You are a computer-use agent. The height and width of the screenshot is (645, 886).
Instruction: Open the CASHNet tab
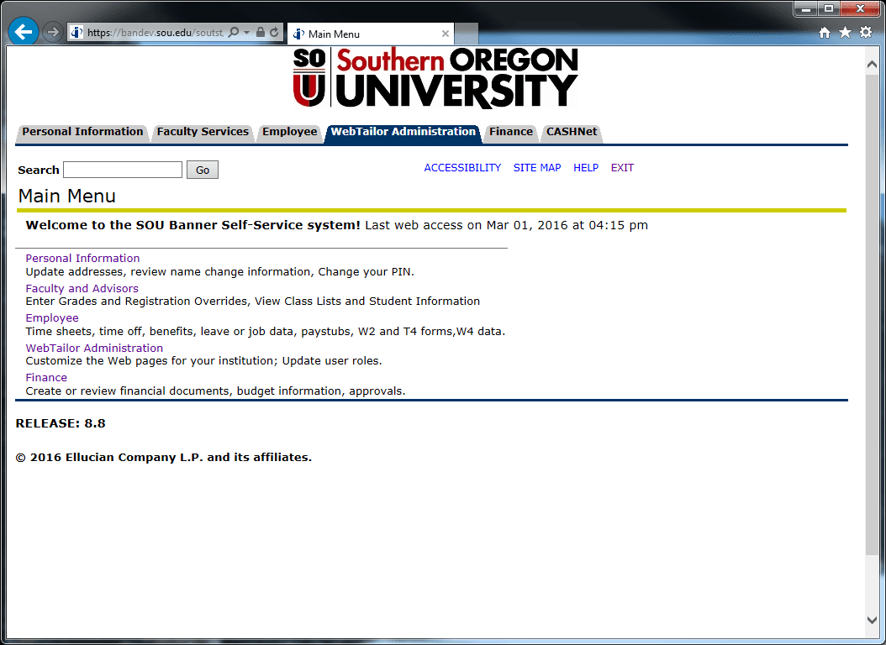(x=572, y=132)
